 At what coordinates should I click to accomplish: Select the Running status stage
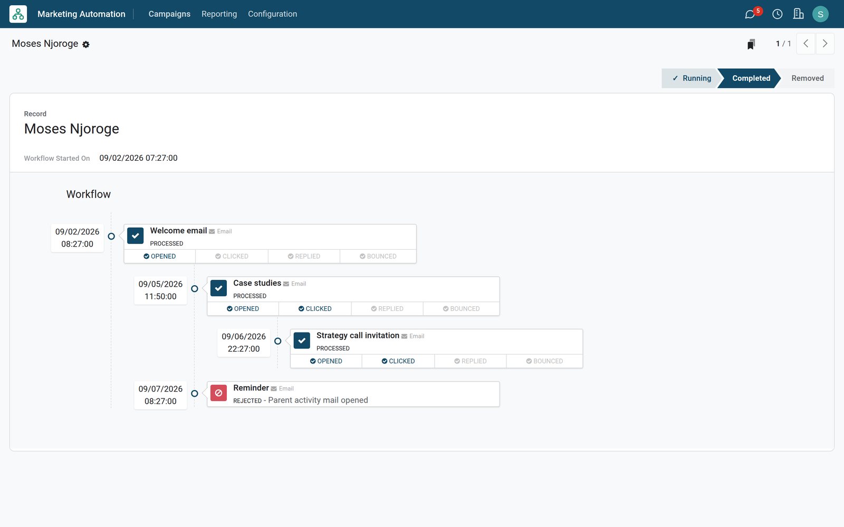(691, 78)
